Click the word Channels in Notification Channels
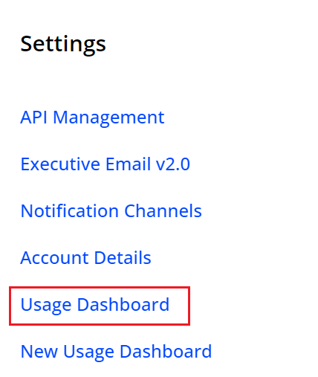The width and height of the screenshot is (318, 377). tap(163, 210)
